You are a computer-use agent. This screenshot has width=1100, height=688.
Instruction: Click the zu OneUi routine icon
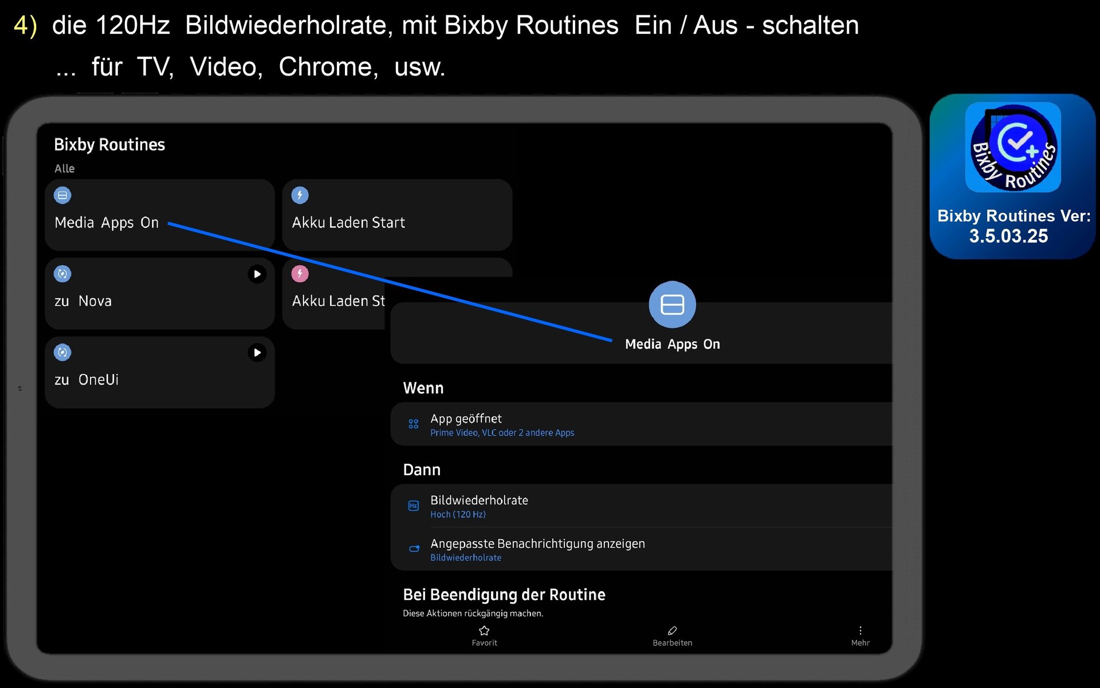coord(62,352)
